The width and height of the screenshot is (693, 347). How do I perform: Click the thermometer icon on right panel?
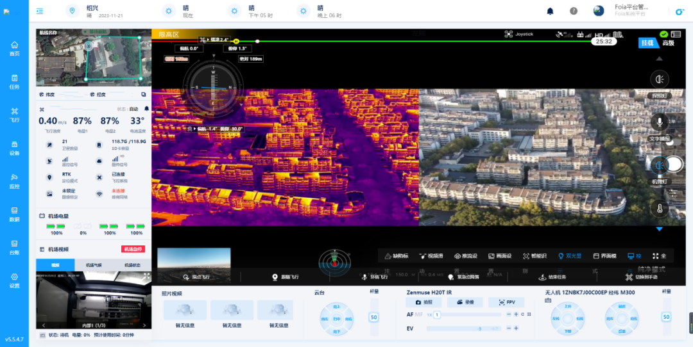tap(659, 208)
